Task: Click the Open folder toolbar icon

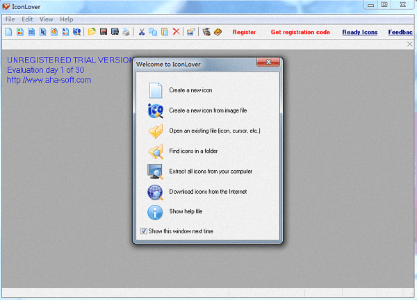Action: [x=92, y=32]
